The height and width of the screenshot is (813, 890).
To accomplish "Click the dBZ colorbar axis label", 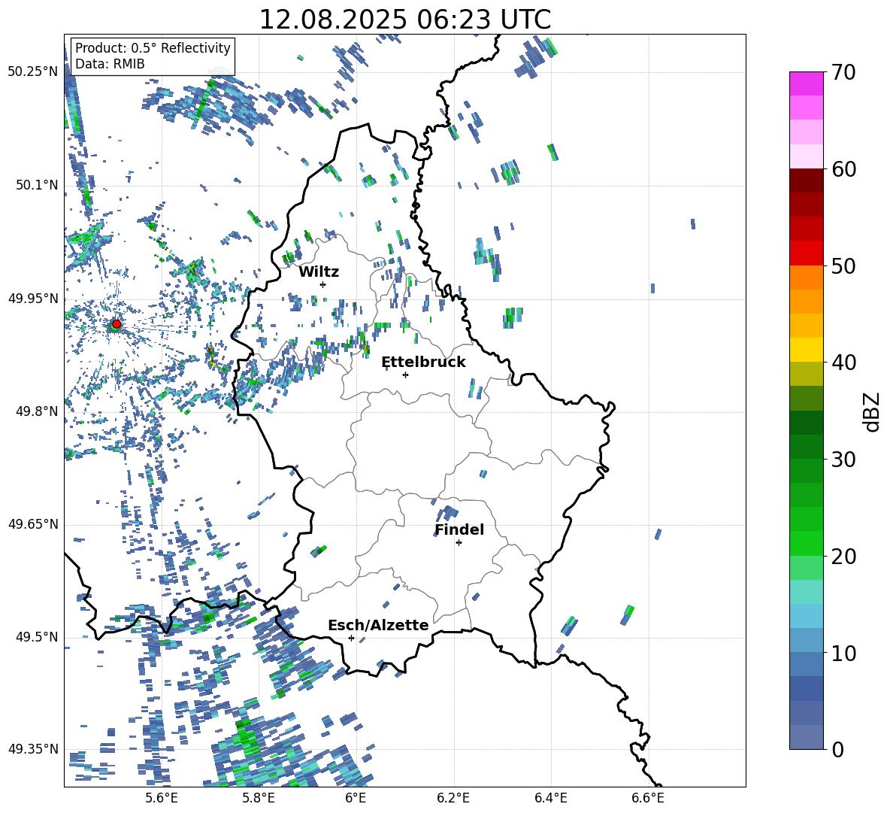I will click(873, 411).
